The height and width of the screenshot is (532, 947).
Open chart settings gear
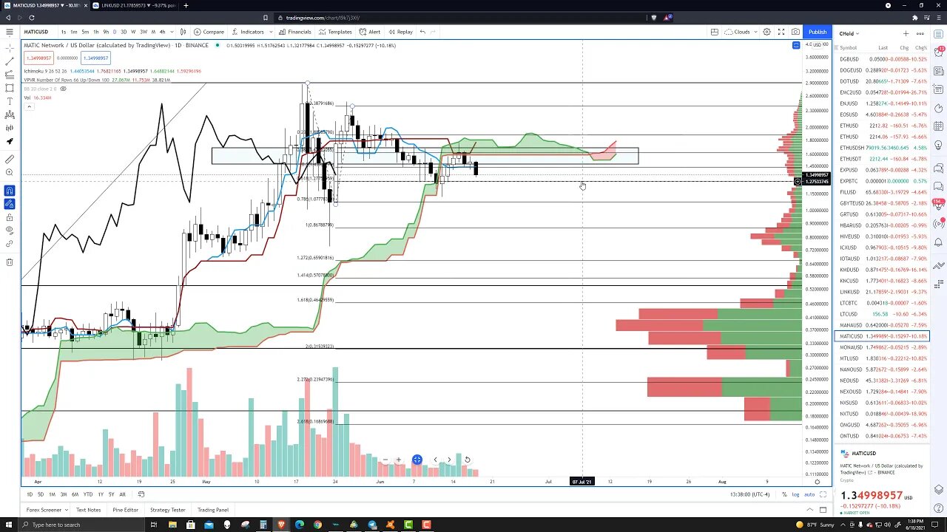766,32
